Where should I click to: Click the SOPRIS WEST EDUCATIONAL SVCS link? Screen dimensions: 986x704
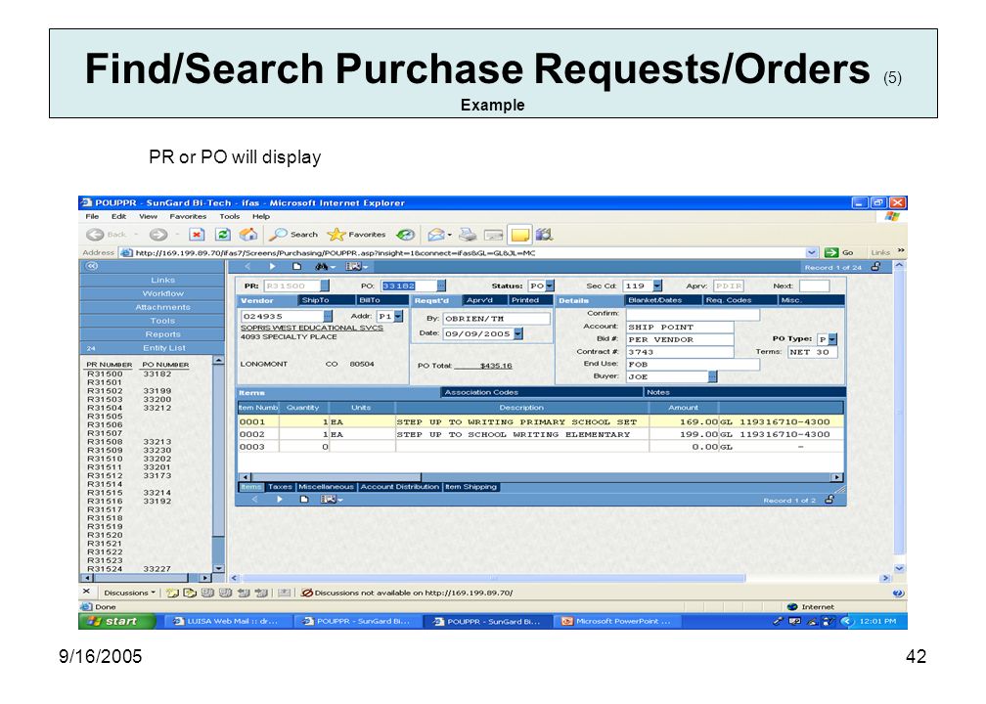tap(312, 328)
